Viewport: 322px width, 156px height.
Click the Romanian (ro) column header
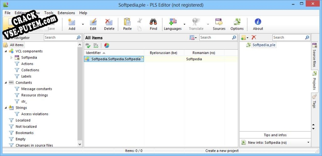coord(204,53)
